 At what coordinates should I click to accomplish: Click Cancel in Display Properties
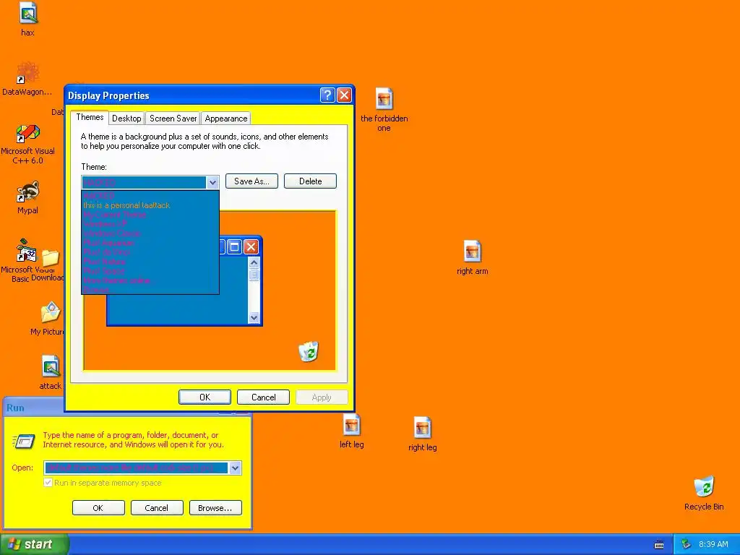(263, 397)
